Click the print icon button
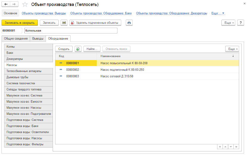Image resolution: width=247 pixels, height=155 pixels. pyautogui.click(x=129, y=23)
